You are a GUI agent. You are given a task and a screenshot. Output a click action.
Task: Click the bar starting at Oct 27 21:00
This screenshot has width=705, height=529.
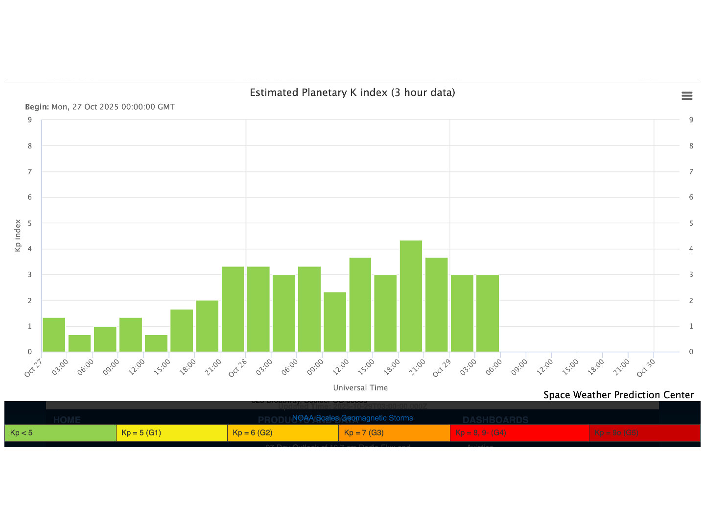point(233,309)
